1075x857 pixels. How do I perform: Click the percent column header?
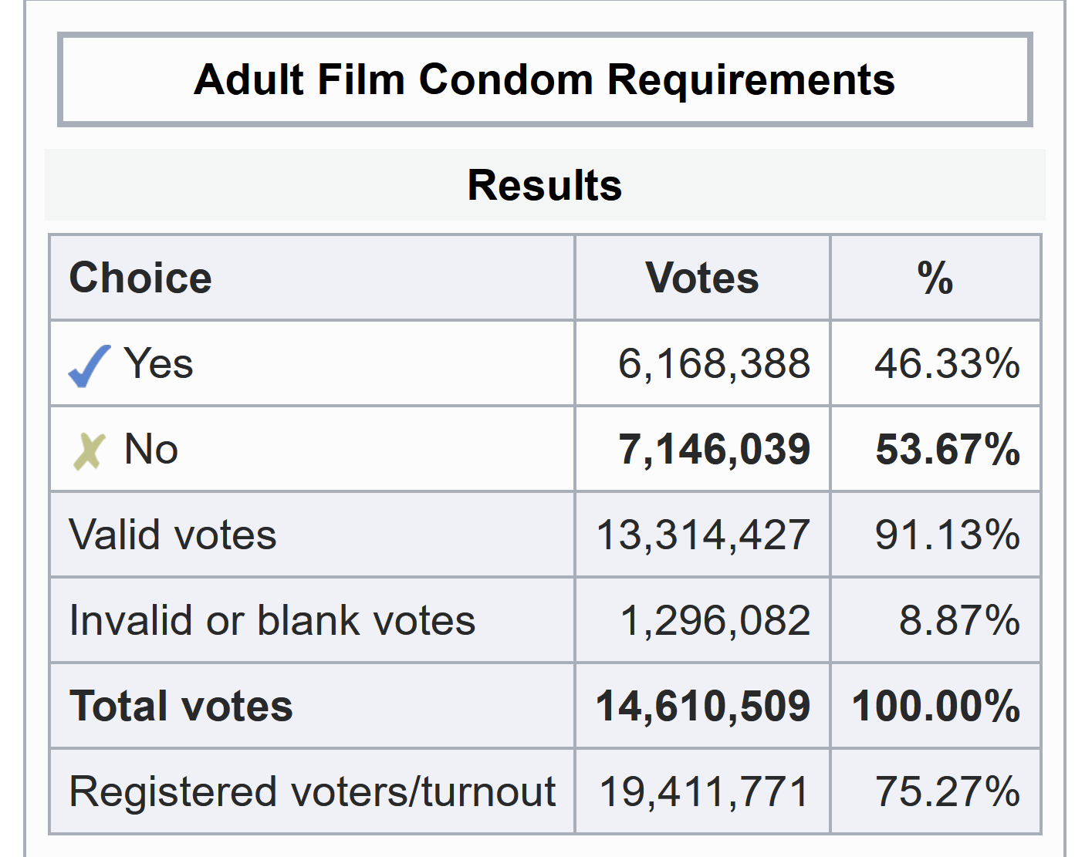point(935,278)
